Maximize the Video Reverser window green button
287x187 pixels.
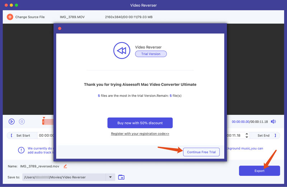pyautogui.click(x=17, y=5)
